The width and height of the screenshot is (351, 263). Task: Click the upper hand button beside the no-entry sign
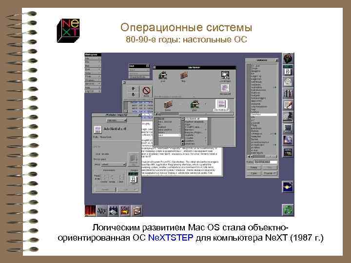[x=134, y=89]
